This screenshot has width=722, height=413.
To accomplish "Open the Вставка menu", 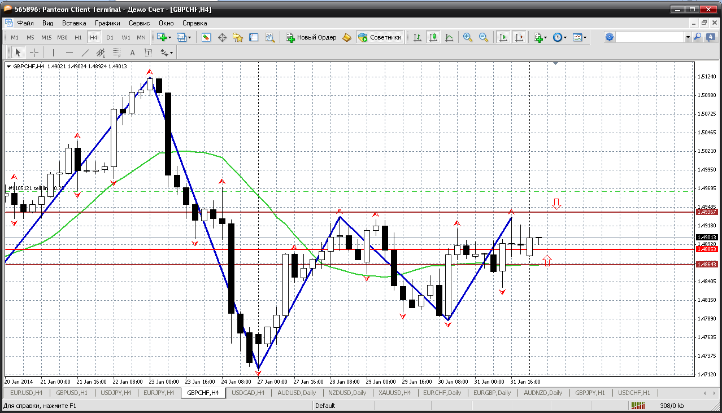I will pos(74,23).
